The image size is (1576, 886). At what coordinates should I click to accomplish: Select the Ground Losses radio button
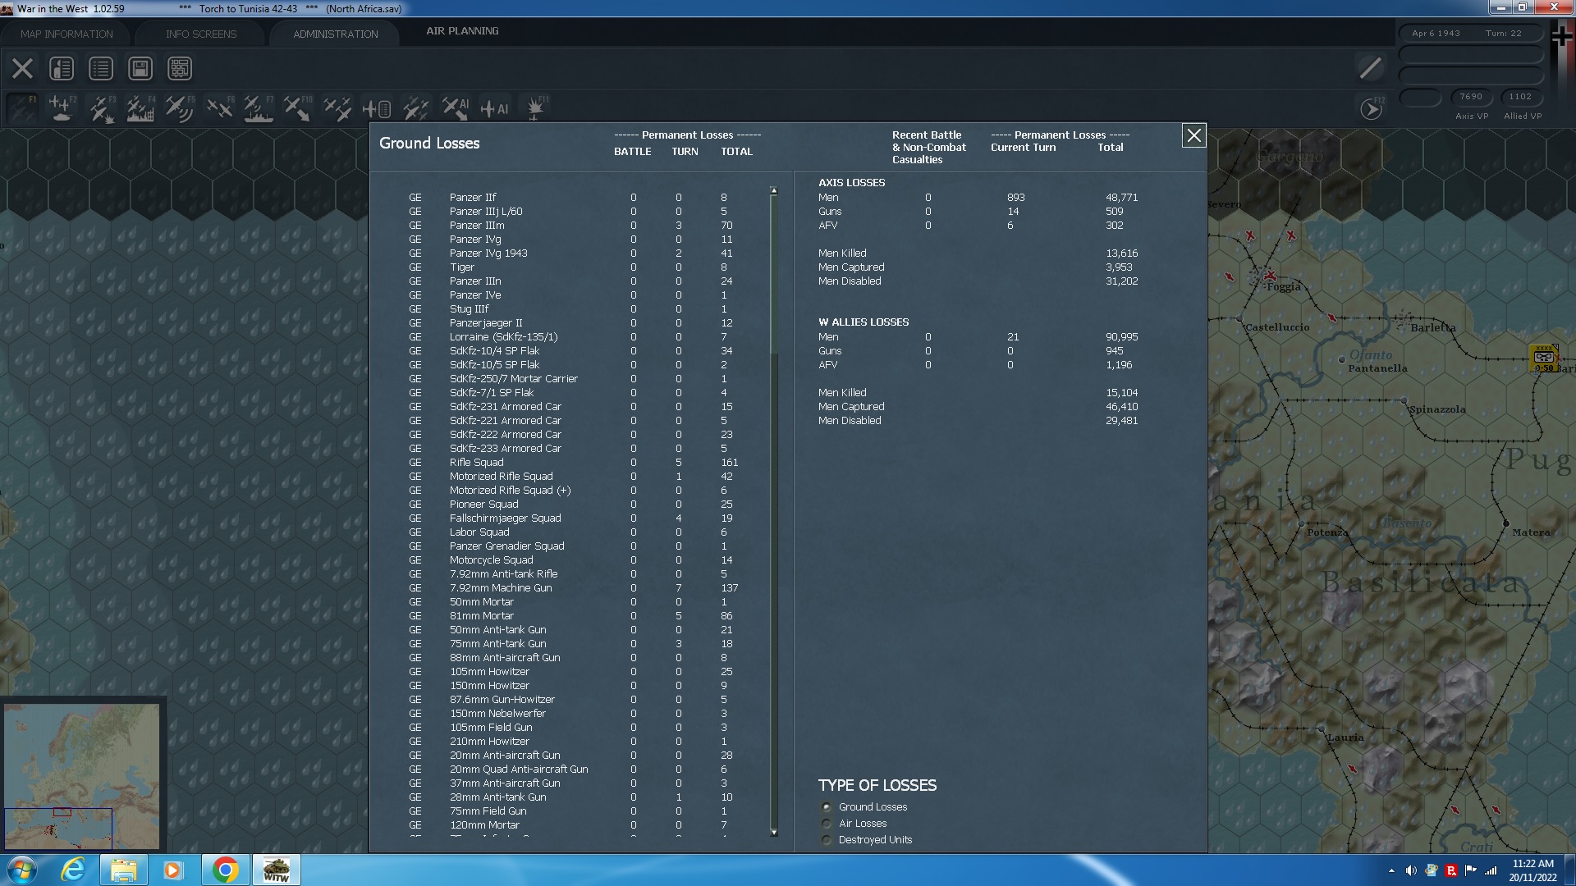click(x=826, y=807)
